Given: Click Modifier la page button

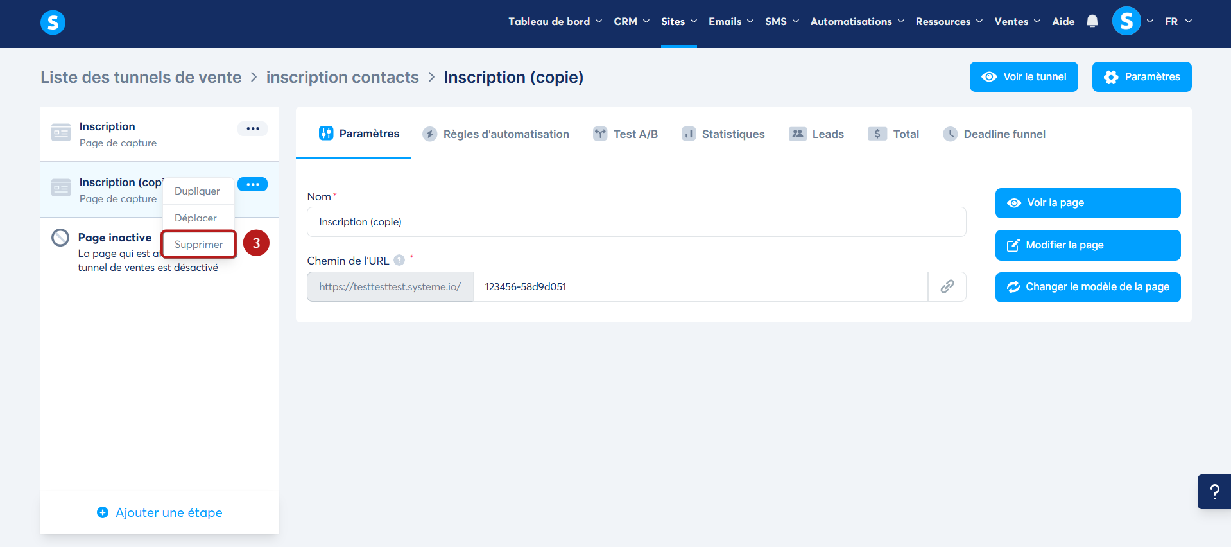Looking at the screenshot, I should tap(1088, 245).
